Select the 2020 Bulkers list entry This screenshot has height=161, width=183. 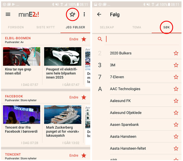click(121, 53)
